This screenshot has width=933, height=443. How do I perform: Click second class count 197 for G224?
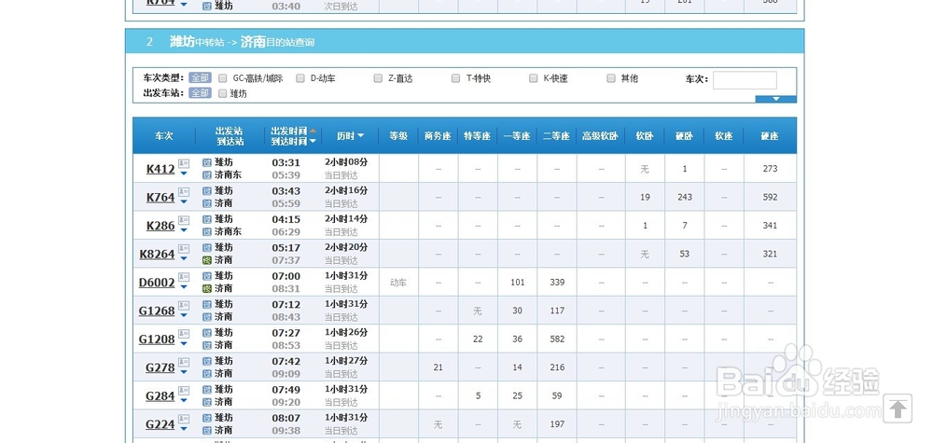pyautogui.click(x=557, y=424)
